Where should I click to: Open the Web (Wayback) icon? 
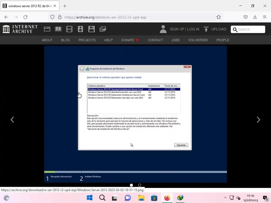[47, 29]
